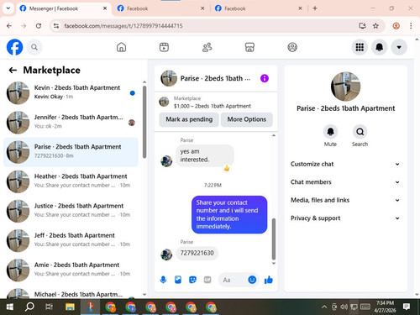Choose a sticker icon

192,280
